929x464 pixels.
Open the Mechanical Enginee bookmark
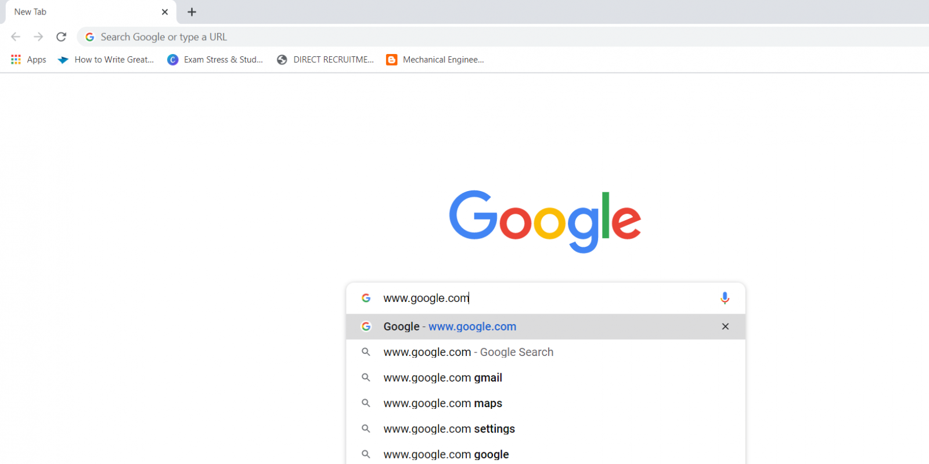coord(434,59)
